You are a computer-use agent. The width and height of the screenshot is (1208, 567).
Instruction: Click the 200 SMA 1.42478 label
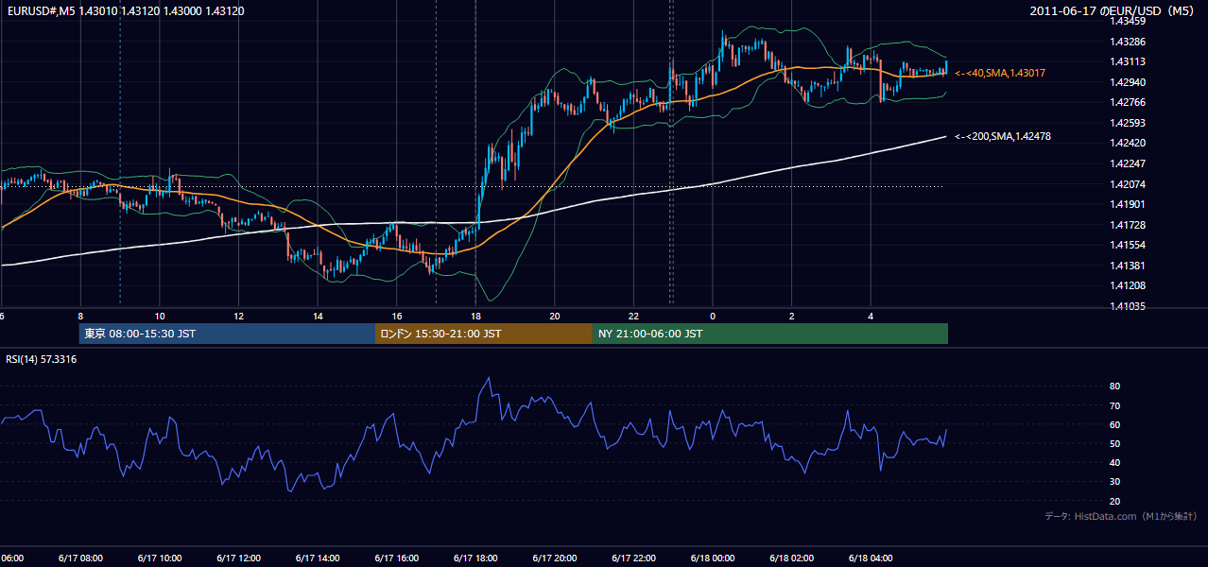click(x=1003, y=137)
